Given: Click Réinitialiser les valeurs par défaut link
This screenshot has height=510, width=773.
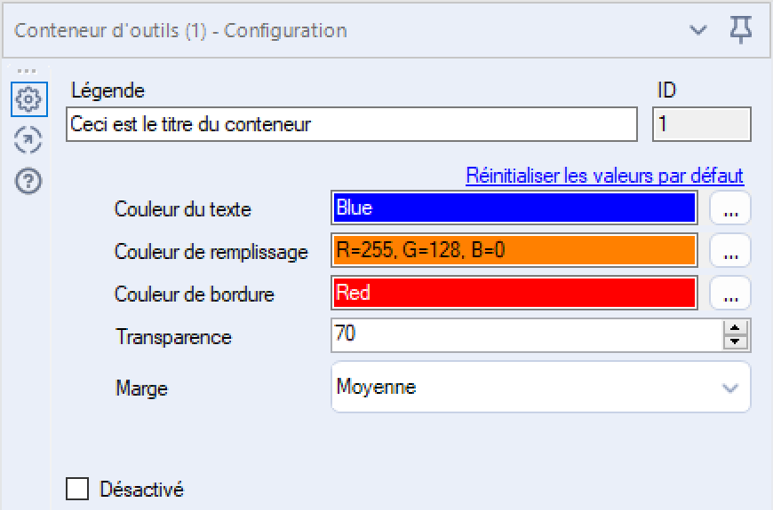Looking at the screenshot, I should [604, 176].
